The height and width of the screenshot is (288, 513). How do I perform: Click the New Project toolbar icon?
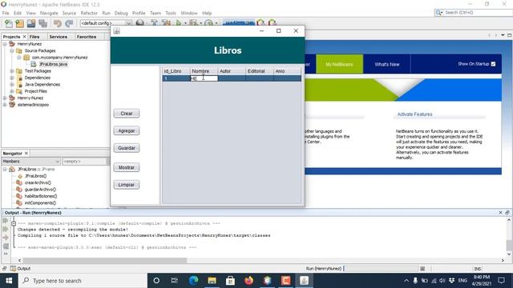19,23
